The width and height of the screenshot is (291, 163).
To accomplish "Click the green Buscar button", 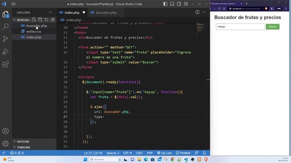I will (272, 27).
